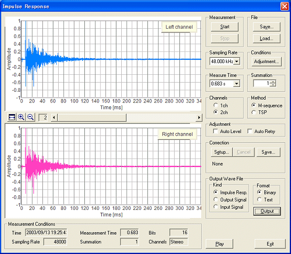Open the Sampling Rate dropdown
This screenshot has height=254, width=291.
237,61
